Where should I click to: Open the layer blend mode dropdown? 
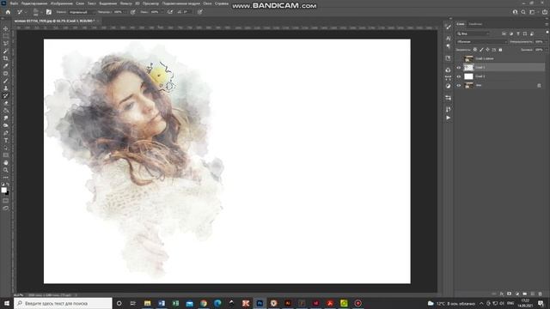481,42
